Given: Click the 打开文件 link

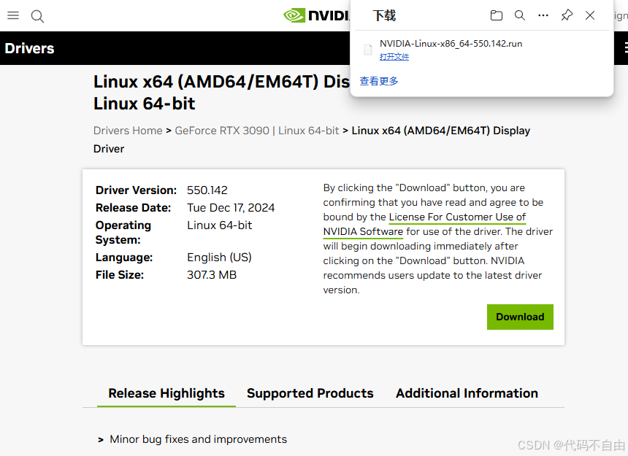Looking at the screenshot, I should (394, 56).
